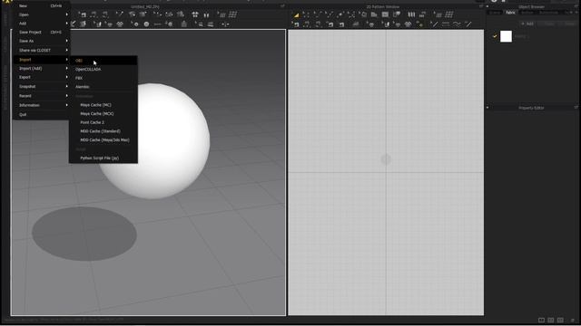This screenshot has width=581, height=326.
Task: Click the Copy button in Object Browser
Action: coord(548,24)
